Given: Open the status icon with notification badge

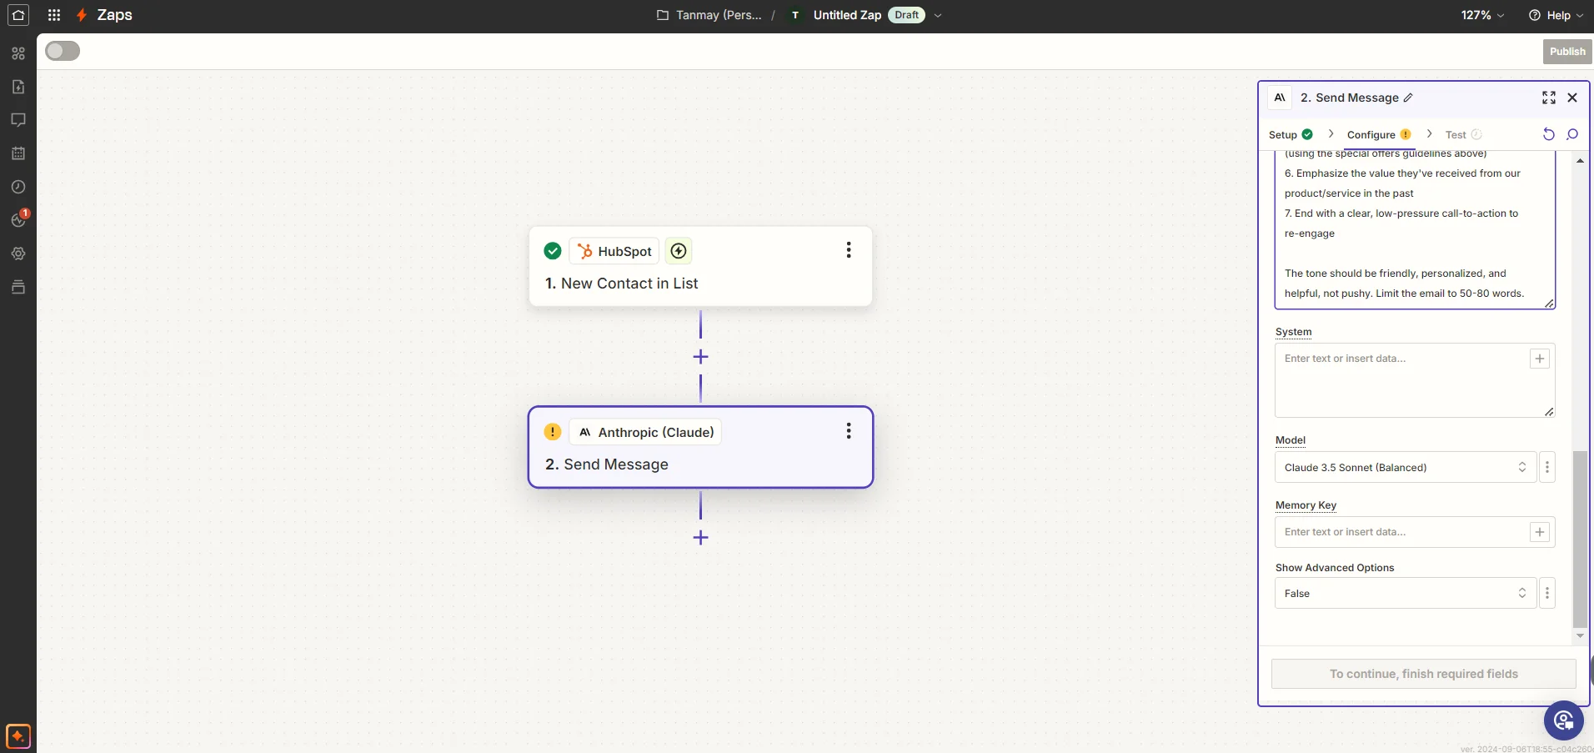Looking at the screenshot, I should point(18,219).
